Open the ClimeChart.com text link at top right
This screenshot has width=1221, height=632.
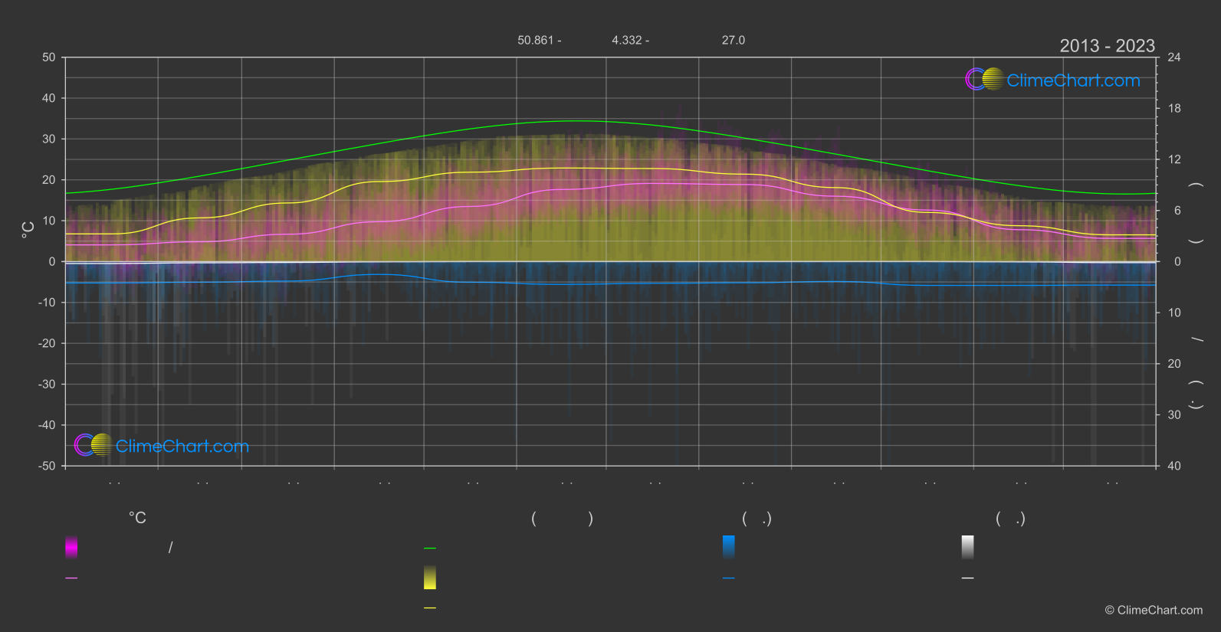coord(1073,80)
